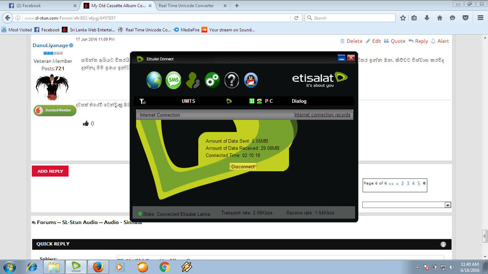Open the contacts icon in Etisalat Connect
Viewport: 488px width, 274px height.
pos(193,80)
